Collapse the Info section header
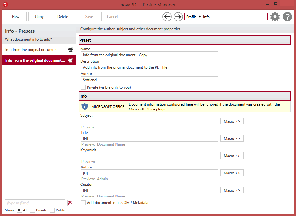Screen dimensions: 296x216 185,96
